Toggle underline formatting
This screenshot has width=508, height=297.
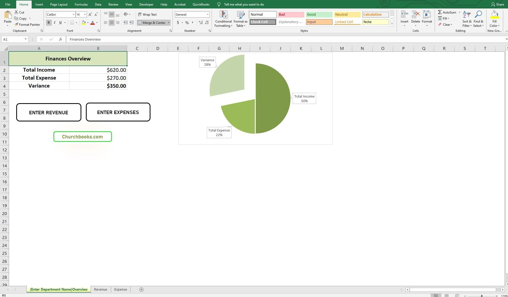[60, 23]
